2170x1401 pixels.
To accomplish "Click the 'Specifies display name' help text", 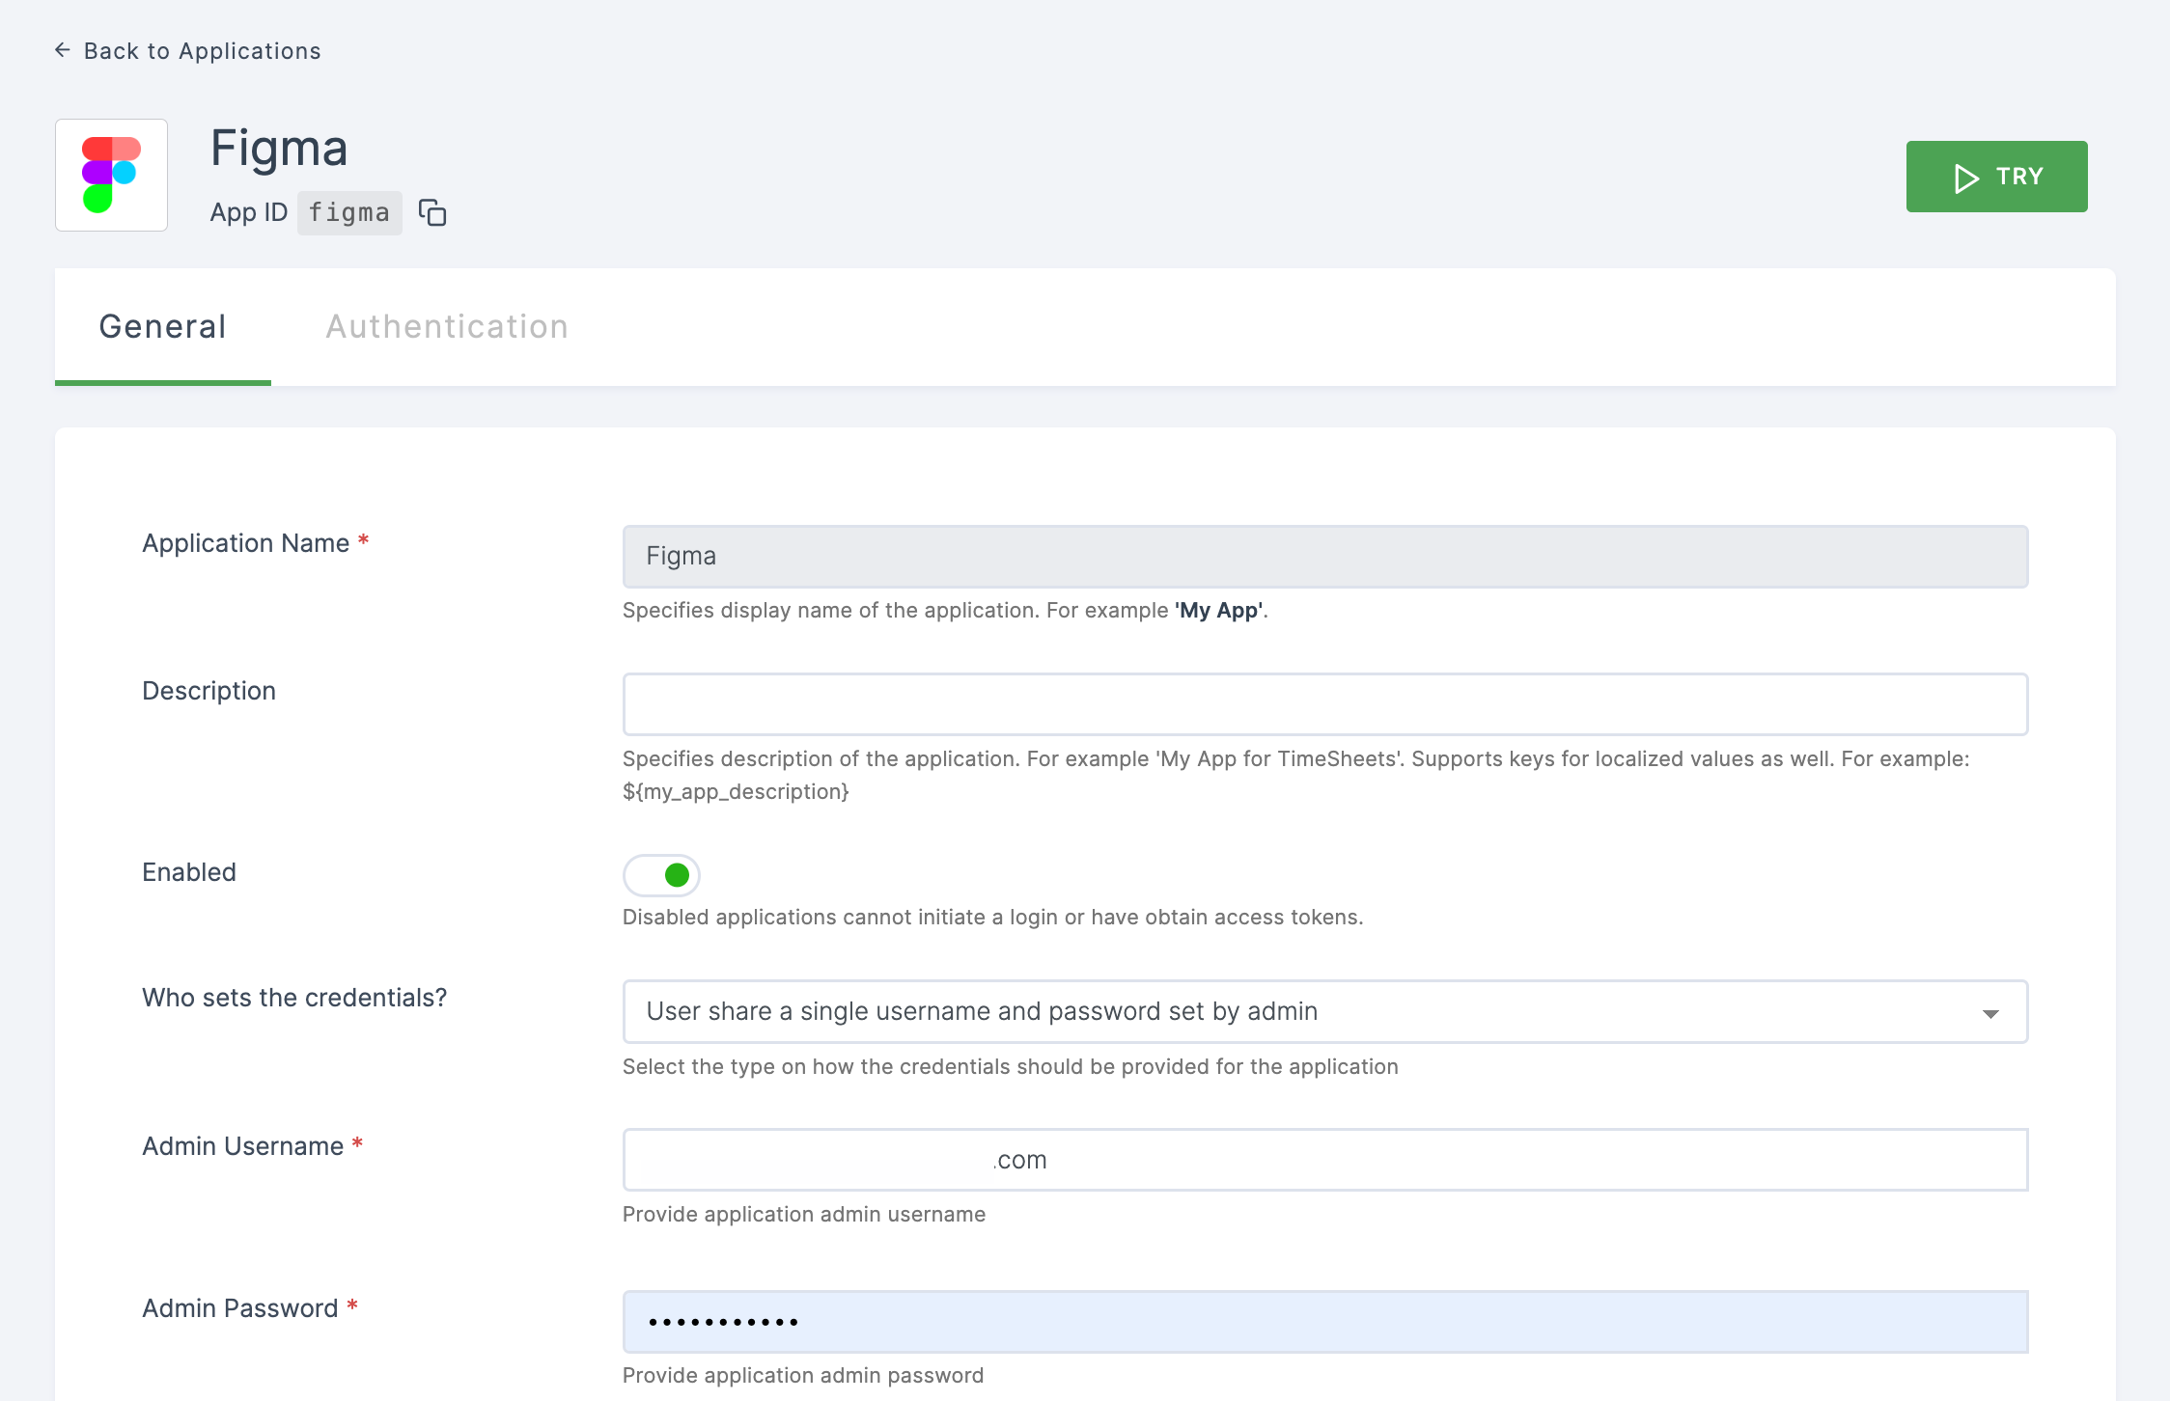I will coord(945,611).
